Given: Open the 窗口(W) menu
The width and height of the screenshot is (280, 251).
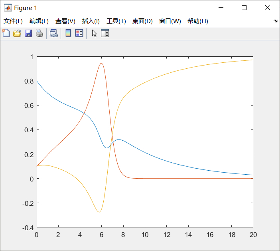Looking at the screenshot, I should 170,21.
